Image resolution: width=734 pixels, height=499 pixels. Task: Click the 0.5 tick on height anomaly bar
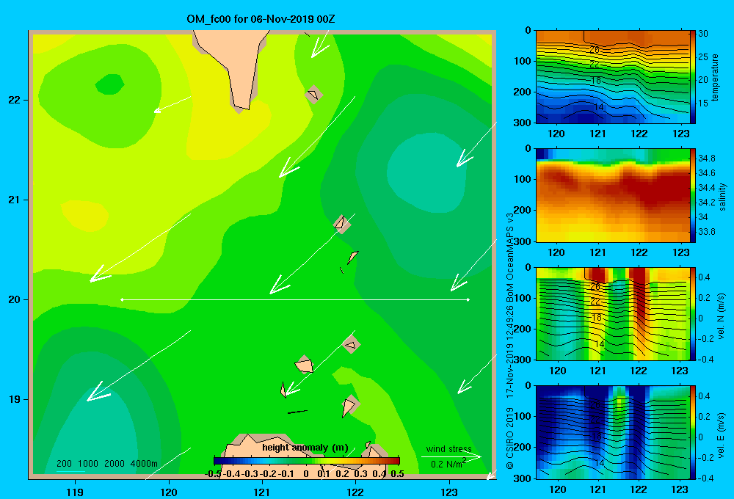coord(397,474)
